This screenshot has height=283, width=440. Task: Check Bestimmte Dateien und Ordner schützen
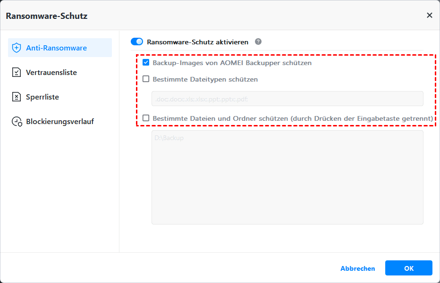146,118
